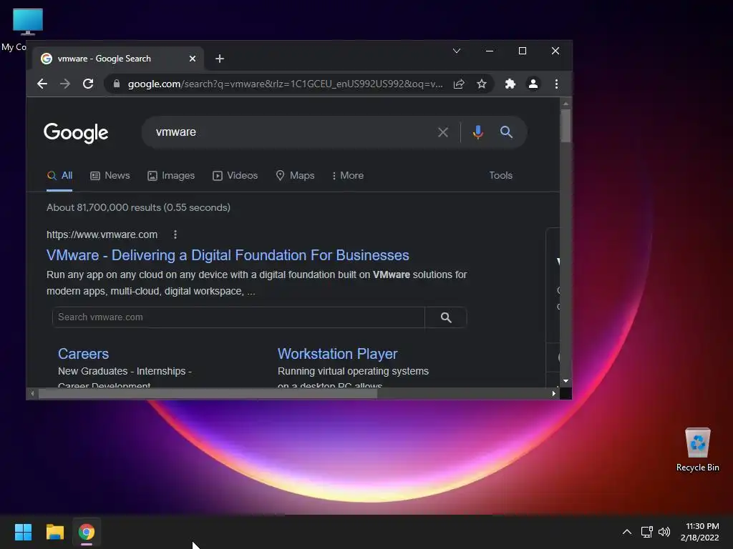Go back with Chrome's back arrow
The image size is (733, 549).
coord(42,84)
